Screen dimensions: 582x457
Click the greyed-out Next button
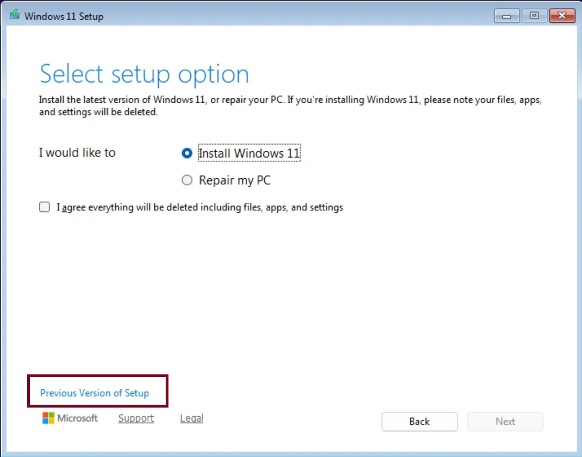tap(505, 421)
